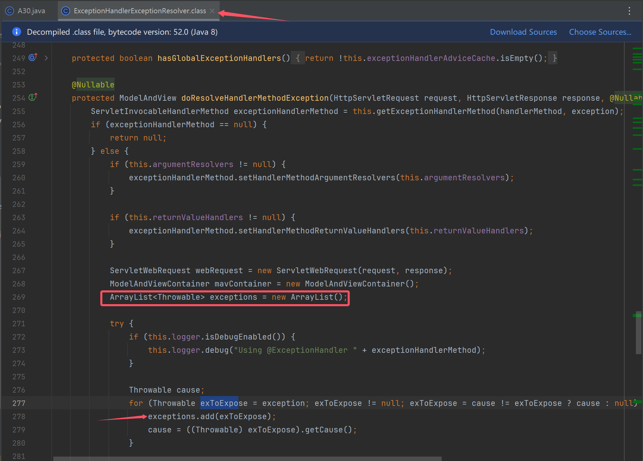This screenshot has width=643, height=461.
Task: Click the override gutter icon on line 249
Action: (33, 57)
